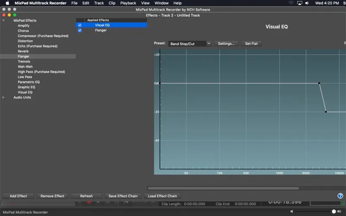346x216 pixels.
Task: Open the Preset dropdown Band Stop/Cut
Action: (190, 44)
